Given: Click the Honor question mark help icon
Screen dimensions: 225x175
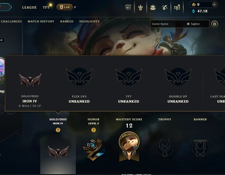Looking at the screenshot, I should click(x=94, y=130).
